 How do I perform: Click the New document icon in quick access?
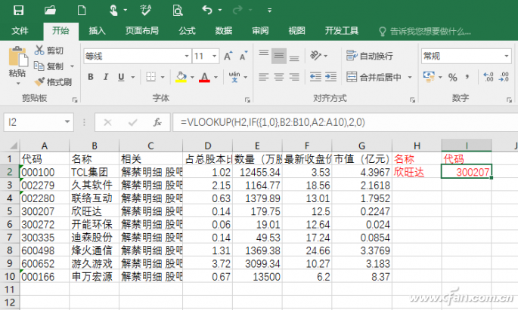tap(81, 11)
